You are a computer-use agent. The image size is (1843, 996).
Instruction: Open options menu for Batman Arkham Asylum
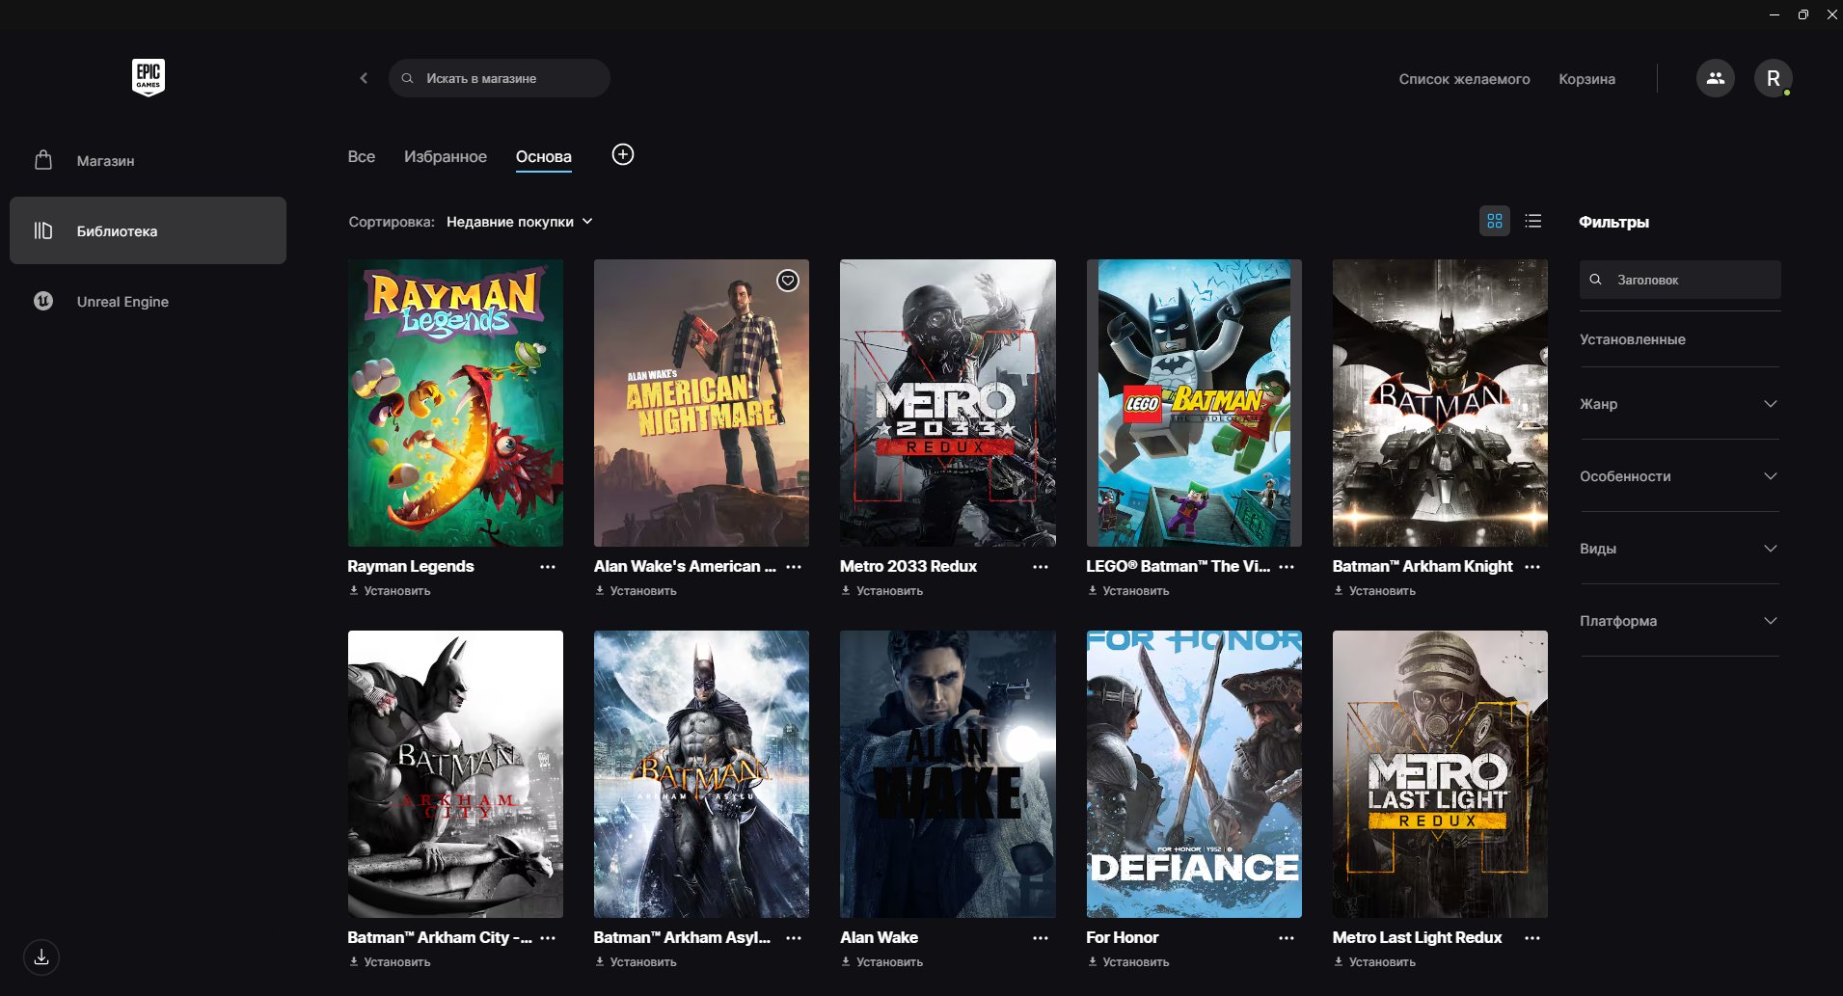point(794,938)
